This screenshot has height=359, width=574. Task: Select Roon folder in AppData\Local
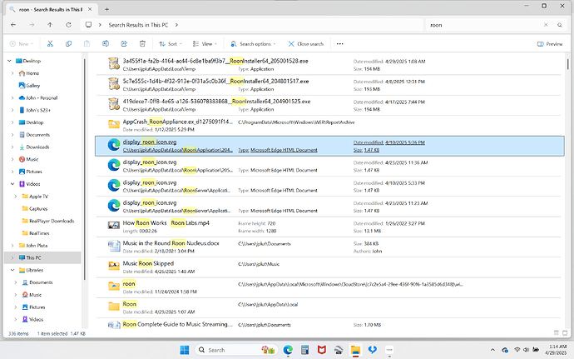329,307
